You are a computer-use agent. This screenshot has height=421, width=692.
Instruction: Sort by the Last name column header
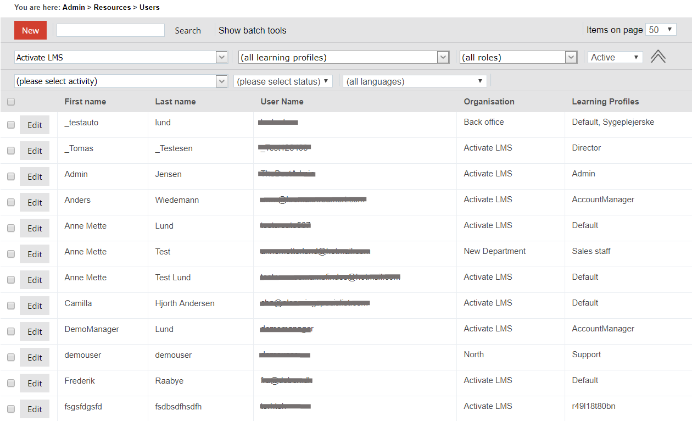tap(175, 102)
